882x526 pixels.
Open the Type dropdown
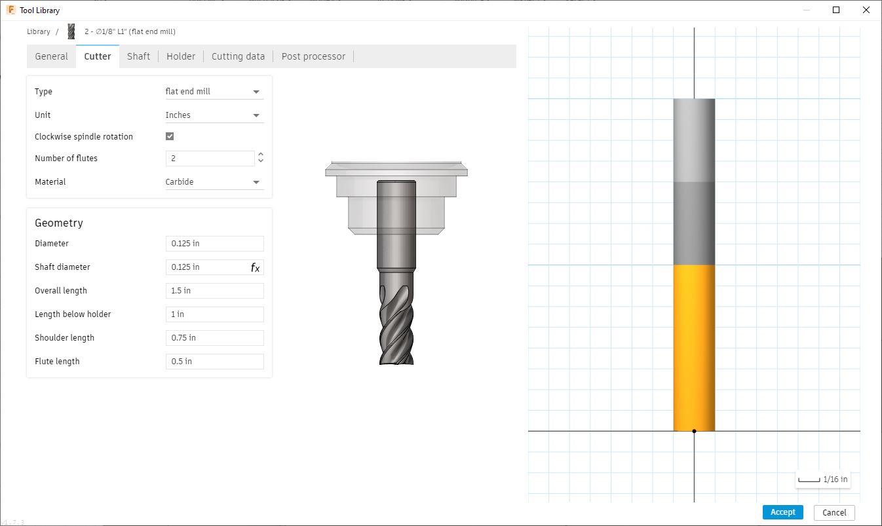(214, 92)
